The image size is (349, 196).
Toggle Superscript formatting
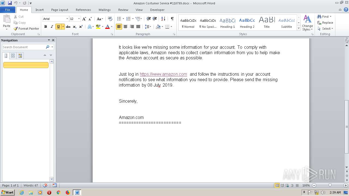point(81,27)
